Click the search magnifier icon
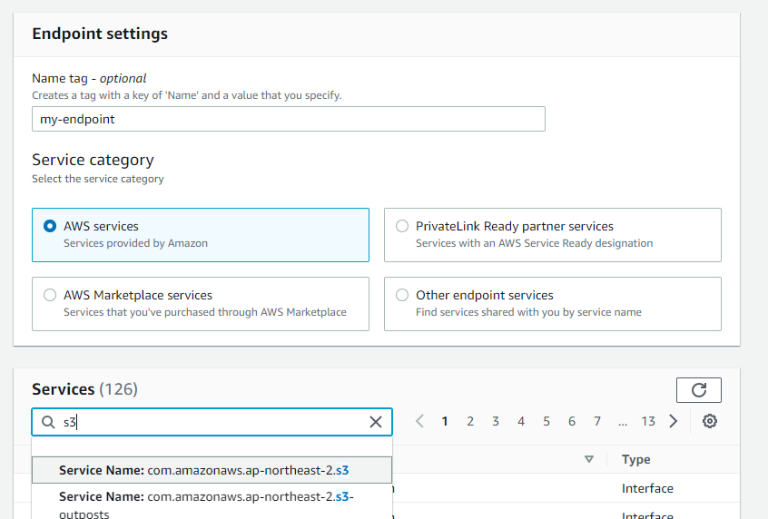Image resolution: width=768 pixels, height=519 pixels. pos(48,422)
